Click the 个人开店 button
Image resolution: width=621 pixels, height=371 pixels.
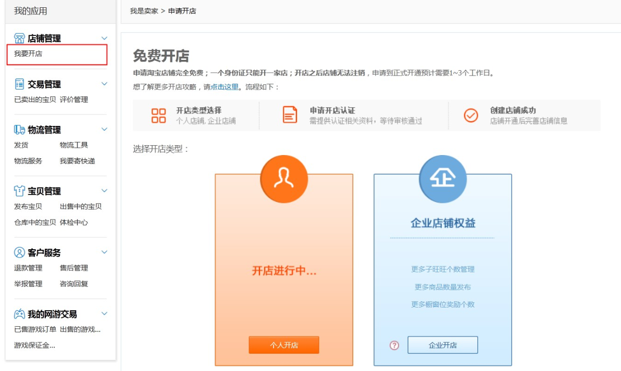tap(284, 345)
